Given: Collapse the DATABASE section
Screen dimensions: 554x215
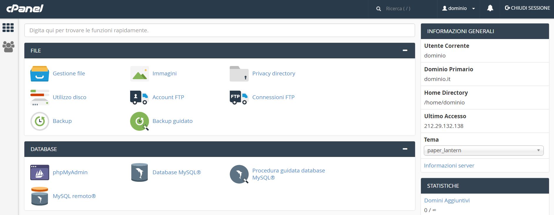Looking at the screenshot, I should coord(405,149).
